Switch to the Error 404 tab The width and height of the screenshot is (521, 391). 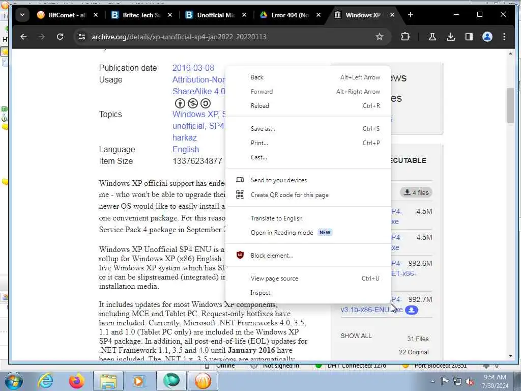290,15
